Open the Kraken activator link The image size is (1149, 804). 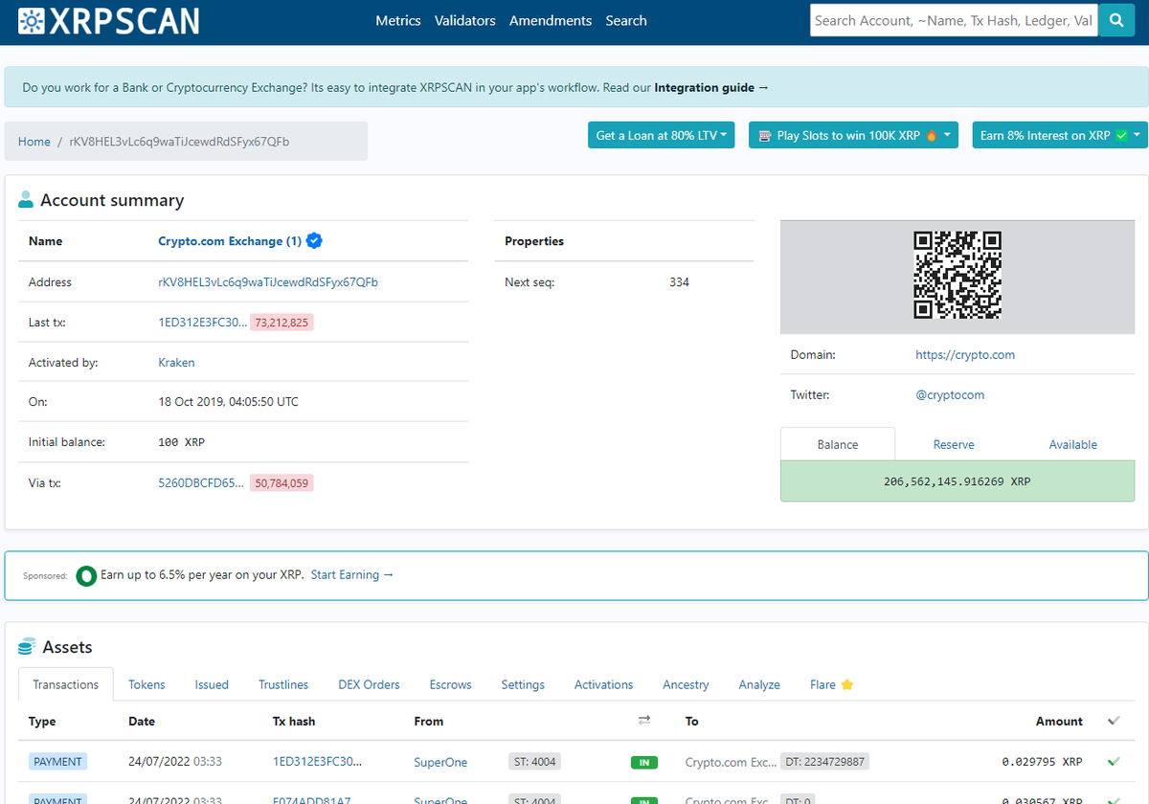point(176,363)
